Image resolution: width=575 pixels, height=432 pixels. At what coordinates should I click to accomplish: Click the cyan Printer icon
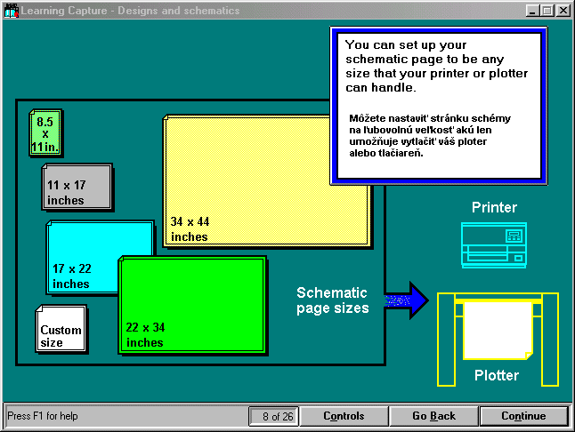click(494, 244)
